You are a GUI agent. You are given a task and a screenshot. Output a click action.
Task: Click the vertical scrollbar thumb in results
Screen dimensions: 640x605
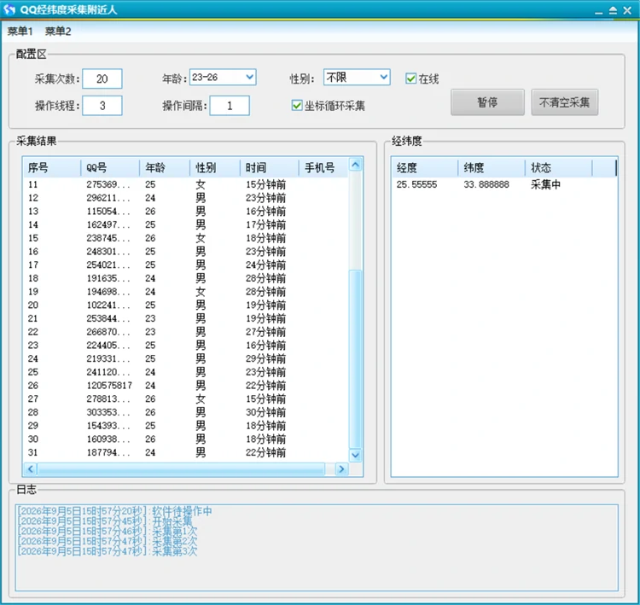[356, 359]
